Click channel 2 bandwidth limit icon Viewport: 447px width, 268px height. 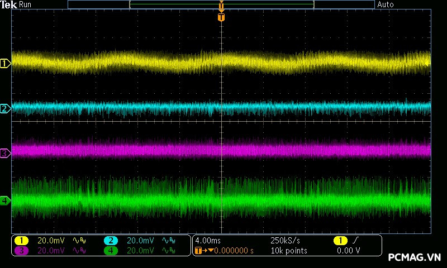pos(168,240)
